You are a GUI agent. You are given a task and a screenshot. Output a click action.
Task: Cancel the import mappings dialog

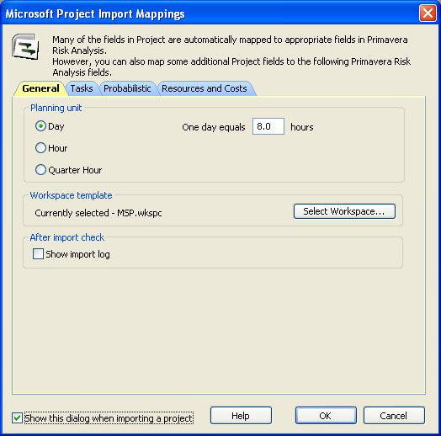tap(394, 416)
